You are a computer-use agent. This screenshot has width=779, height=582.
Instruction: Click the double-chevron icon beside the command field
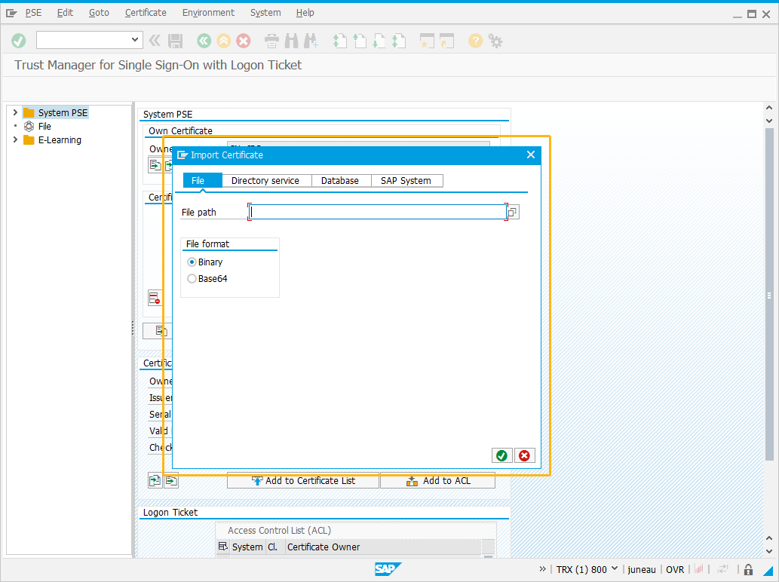tap(155, 40)
